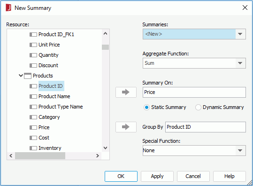Open Help for New Summary

pyautogui.click(x=230, y=176)
